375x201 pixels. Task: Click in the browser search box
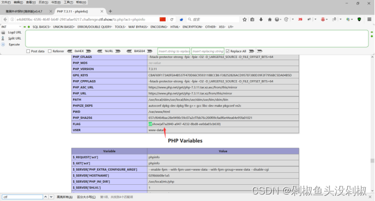(213, 20)
